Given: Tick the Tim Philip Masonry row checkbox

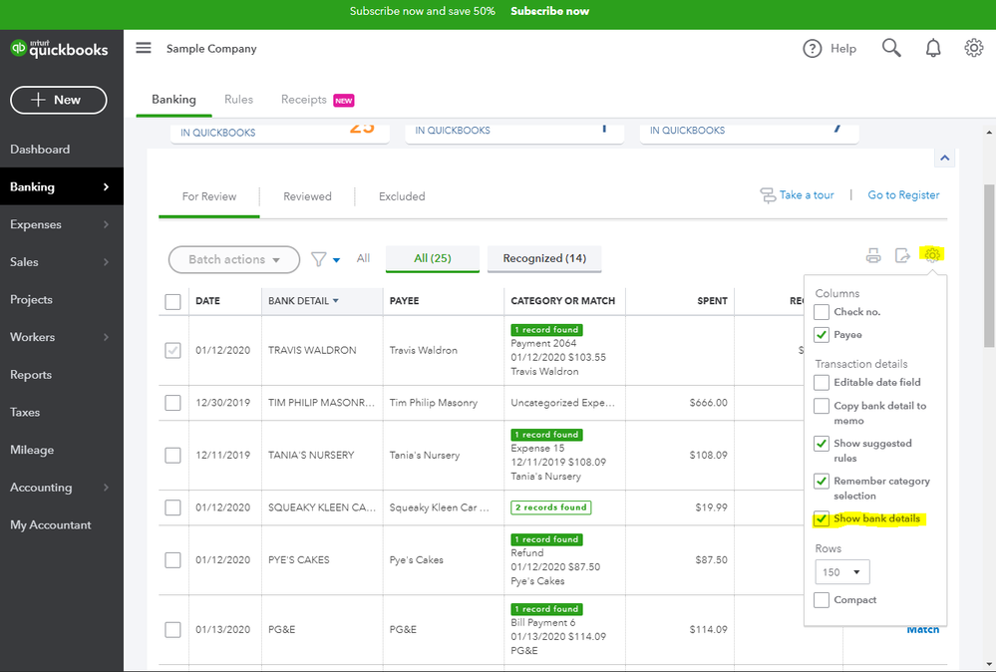Looking at the screenshot, I should point(172,403).
